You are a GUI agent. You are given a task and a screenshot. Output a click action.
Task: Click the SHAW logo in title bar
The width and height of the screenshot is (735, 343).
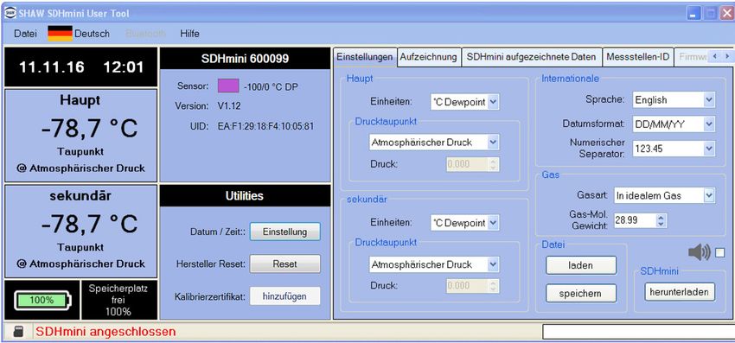click(9, 14)
